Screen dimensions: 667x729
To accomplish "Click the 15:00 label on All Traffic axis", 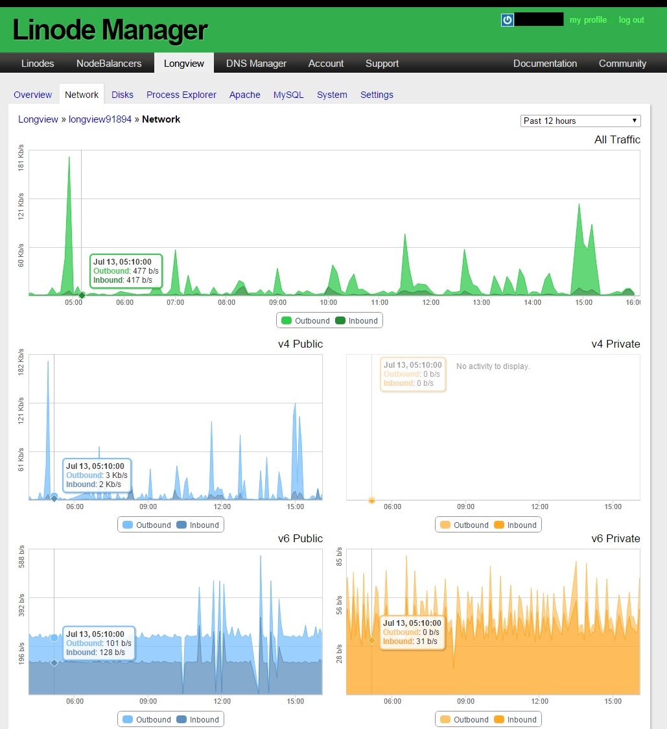I will coord(584,302).
